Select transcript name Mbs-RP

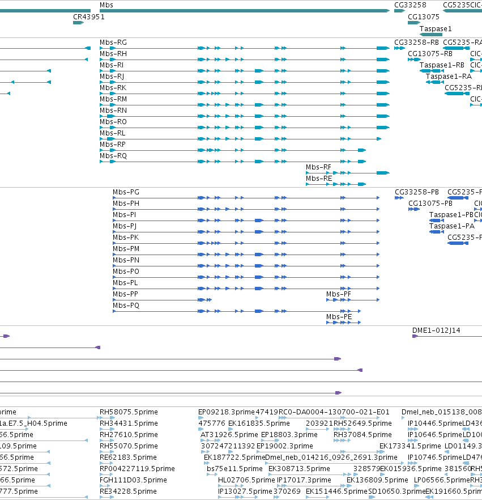[x=113, y=145]
